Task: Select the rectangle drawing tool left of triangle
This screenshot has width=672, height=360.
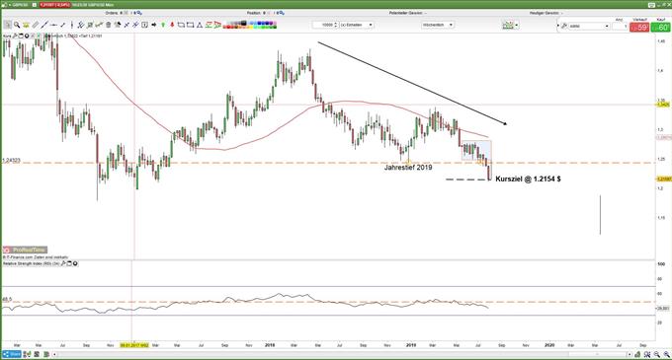Action: click(x=190, y=25)
